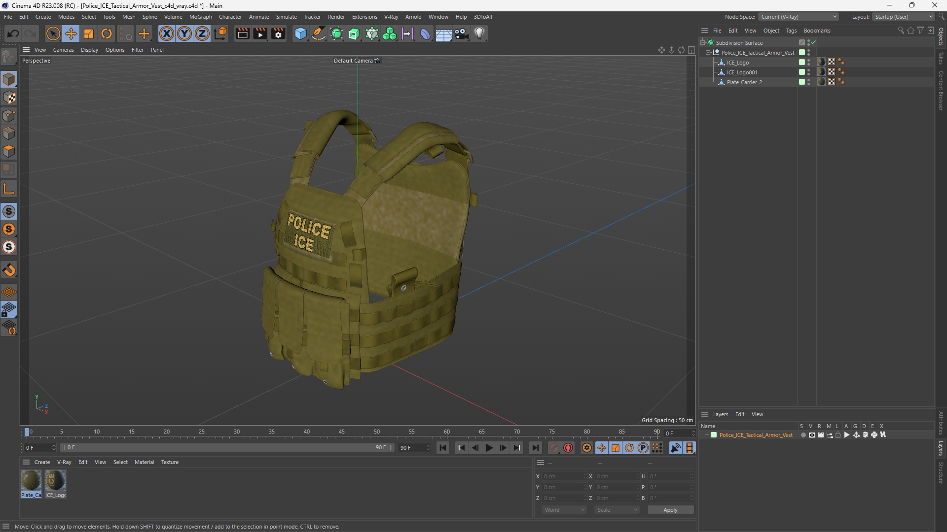Click the Apply coordinates button
Viewport: 947px width, 532px height.
670,510
